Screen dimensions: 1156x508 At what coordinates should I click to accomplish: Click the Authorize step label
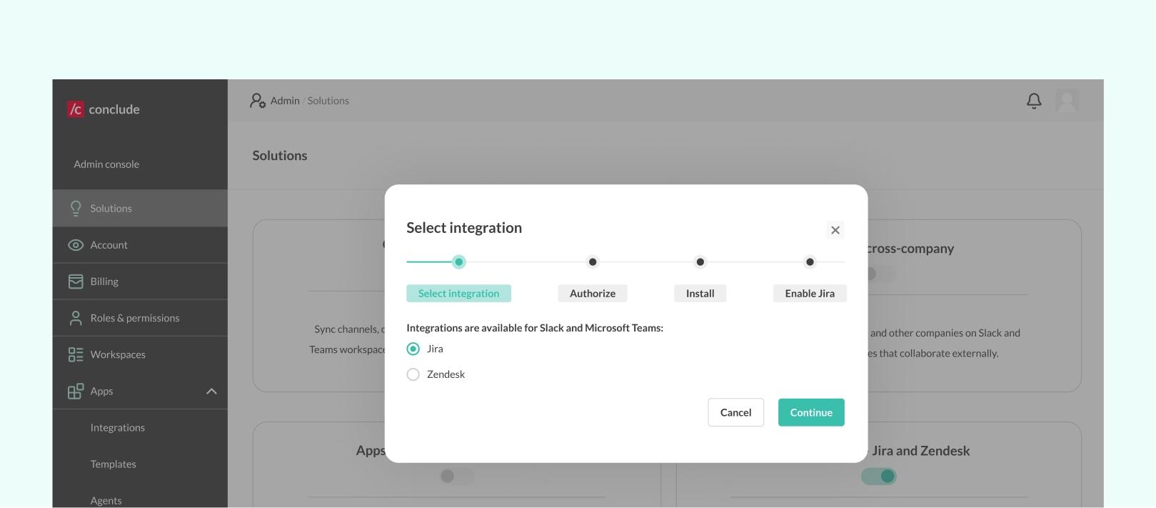pyautogui.click(x=593, y=294)
